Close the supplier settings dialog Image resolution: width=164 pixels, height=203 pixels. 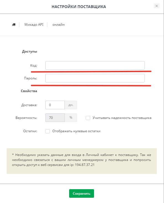pyautogui.click(x=157, y=6)
